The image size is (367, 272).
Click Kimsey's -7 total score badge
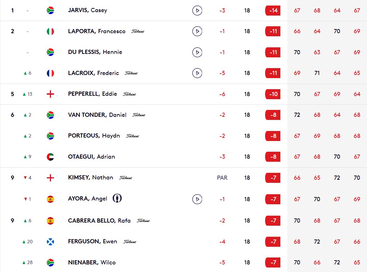273,178
